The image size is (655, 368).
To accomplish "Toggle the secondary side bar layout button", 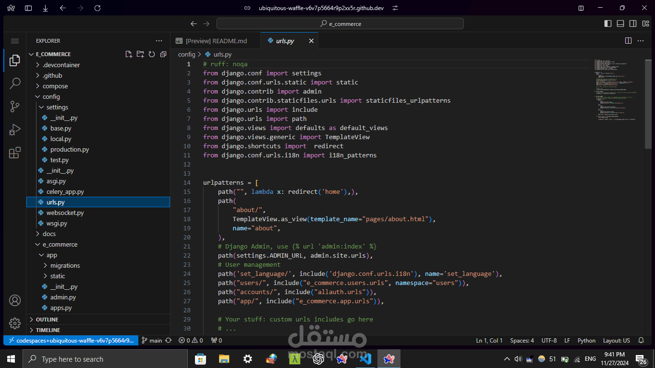I will pos(633,24).
